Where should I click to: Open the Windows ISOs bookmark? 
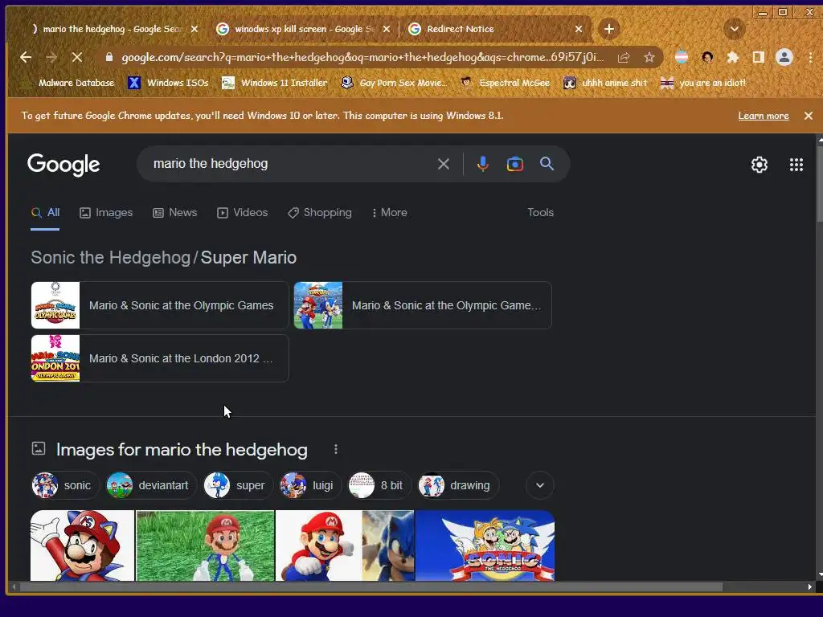coord(168,83)
